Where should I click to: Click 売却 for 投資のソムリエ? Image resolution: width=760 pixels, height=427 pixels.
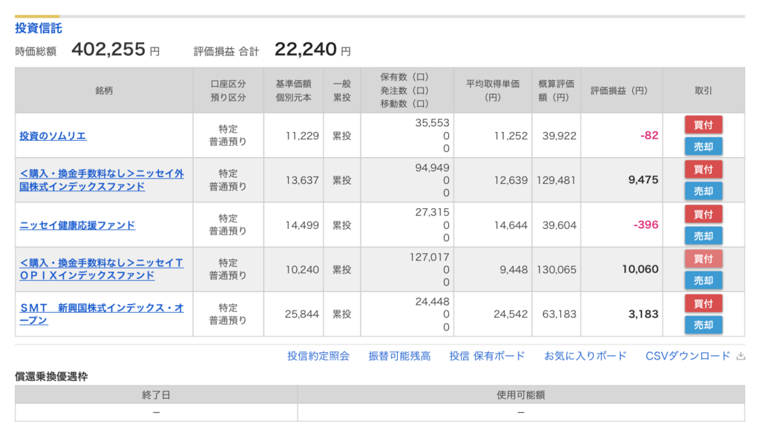tap(704, 147)
